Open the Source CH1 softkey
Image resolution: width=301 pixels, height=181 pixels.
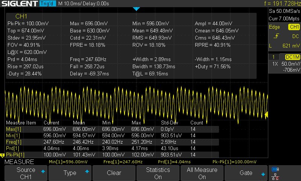(26, 173)
